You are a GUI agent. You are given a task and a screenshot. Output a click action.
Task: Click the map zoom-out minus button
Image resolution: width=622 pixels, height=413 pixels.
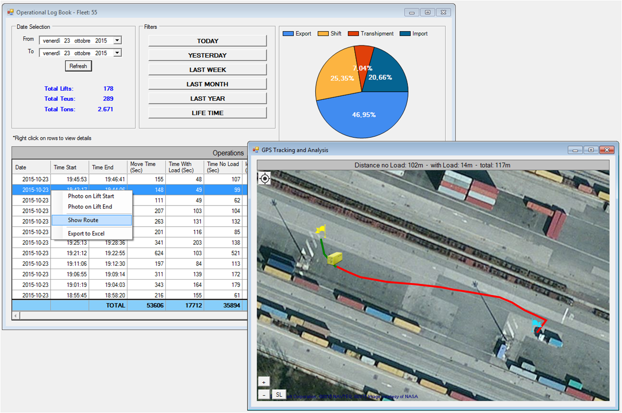coord(264,395)
